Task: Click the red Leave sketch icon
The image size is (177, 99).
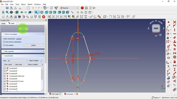Action: pos(44,17)
